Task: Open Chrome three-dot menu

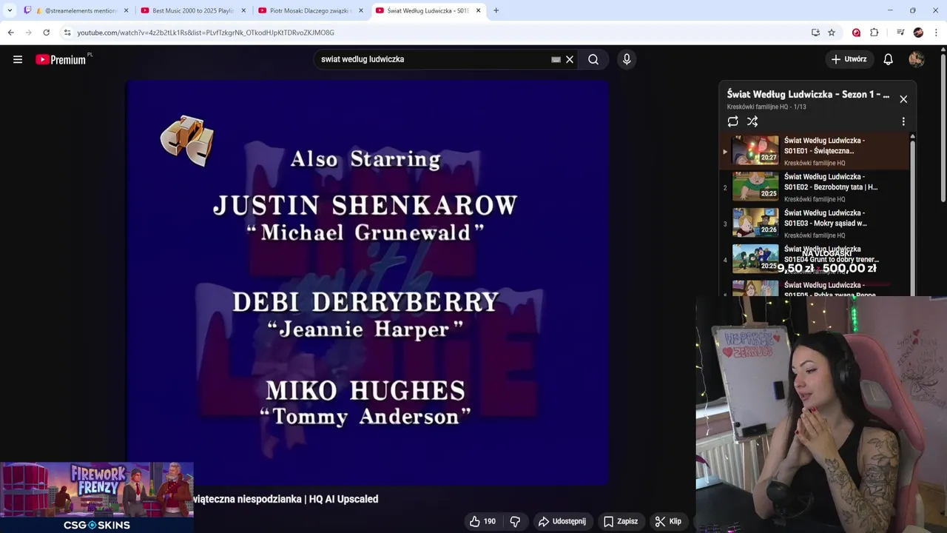Action: coord(936,33)
